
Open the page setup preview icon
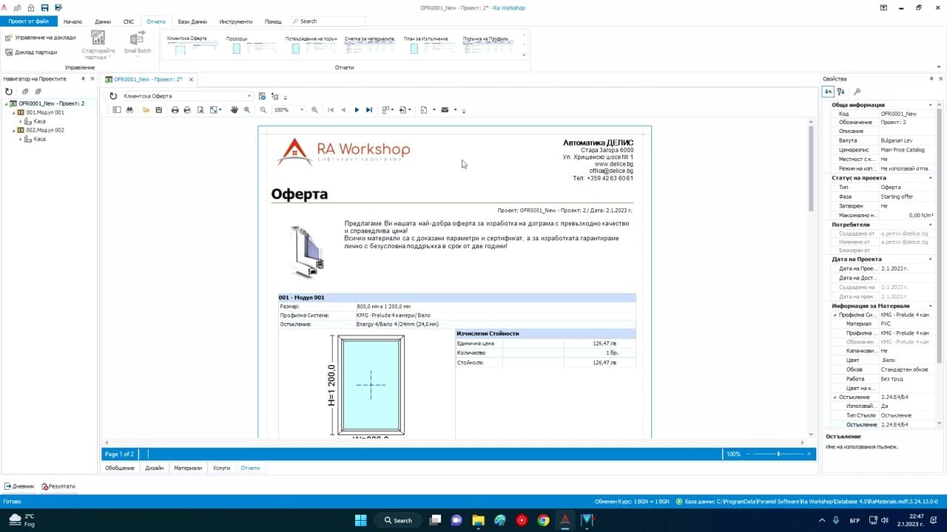point(200,110)
